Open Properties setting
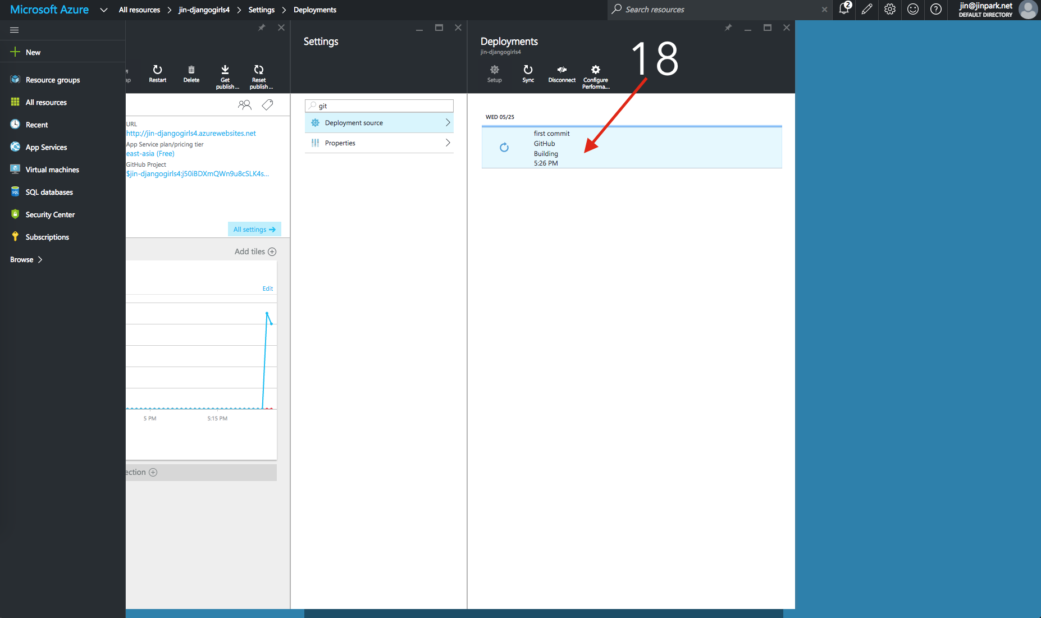 click(379, 143)
